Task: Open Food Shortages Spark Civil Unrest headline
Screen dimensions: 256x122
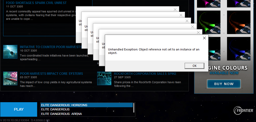Action: (x=36, y=3)
